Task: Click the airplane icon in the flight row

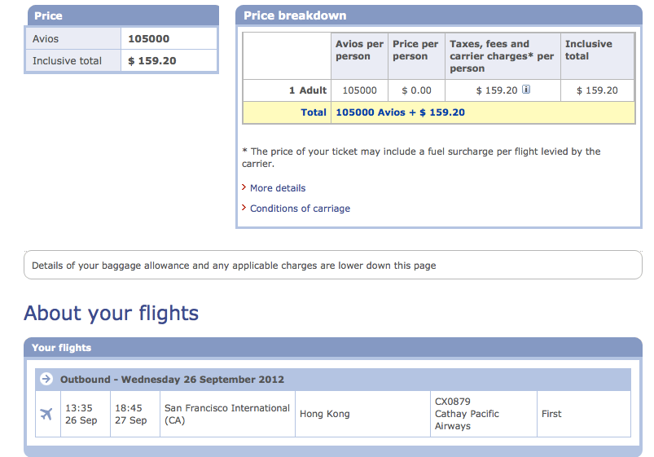Action: (x=46, y=414)
